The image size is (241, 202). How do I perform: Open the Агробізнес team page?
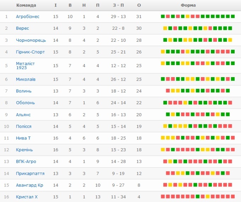pos(28,17)
